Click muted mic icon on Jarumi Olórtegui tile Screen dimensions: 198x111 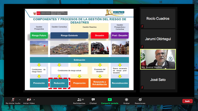pyautogui.click(x=142, y=47)
